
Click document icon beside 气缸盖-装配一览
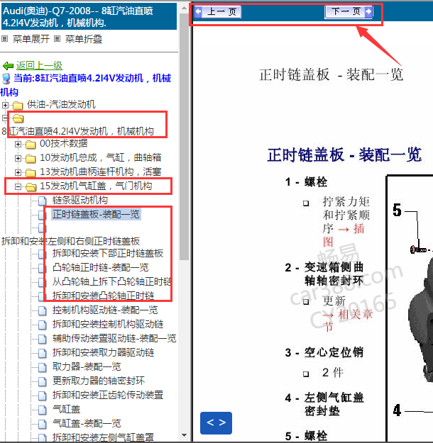43,424
